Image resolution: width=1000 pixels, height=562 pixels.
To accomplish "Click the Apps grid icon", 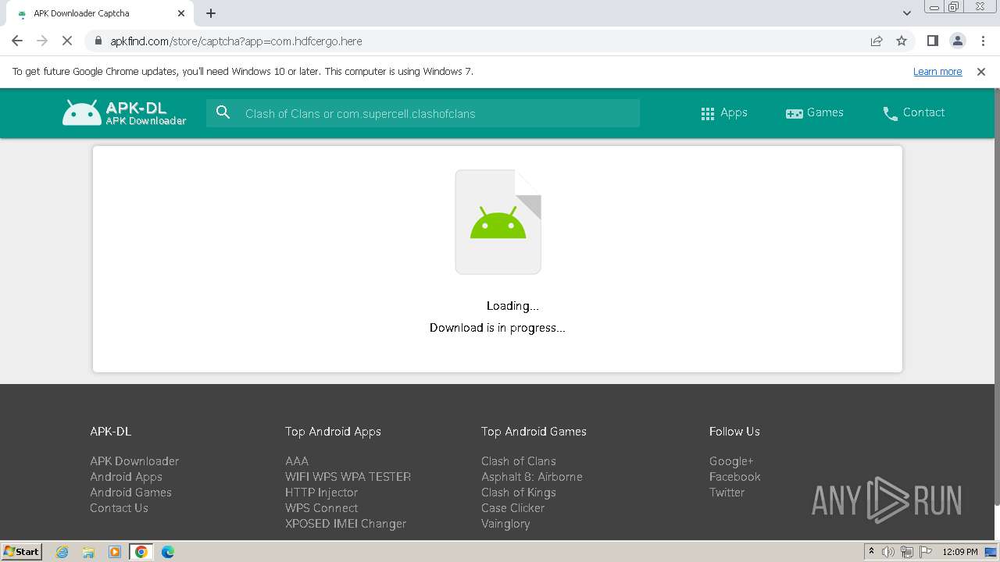I will click(x=708, y=113).
